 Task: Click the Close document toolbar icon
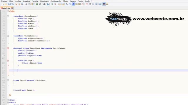[x=16, y=4]
